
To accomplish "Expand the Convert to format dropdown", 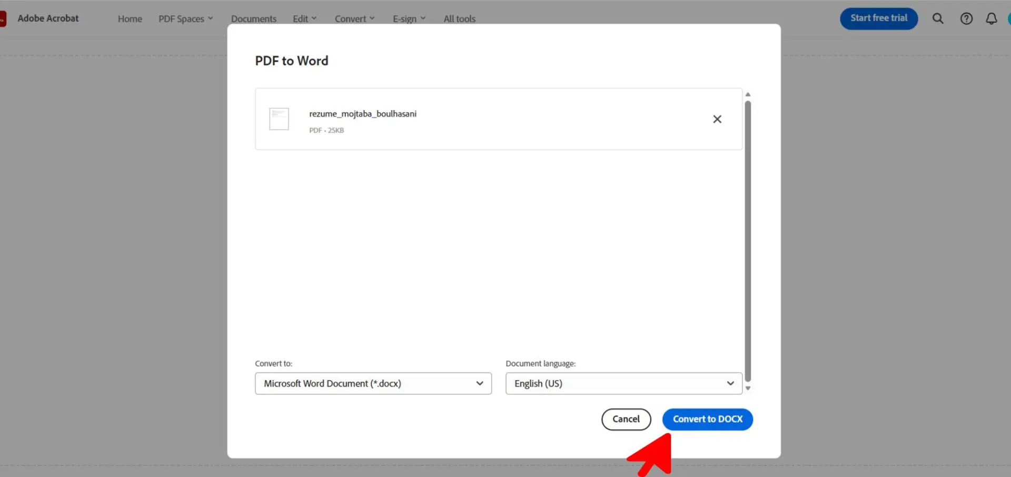I will point(373,383).
